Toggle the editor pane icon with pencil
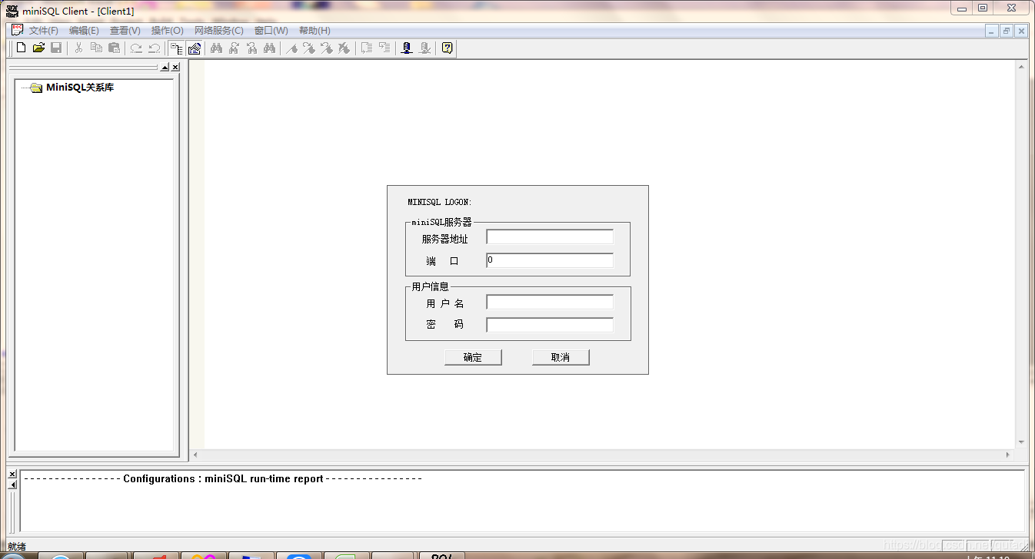Screen dimensions: 1035x559 point(195,48)
